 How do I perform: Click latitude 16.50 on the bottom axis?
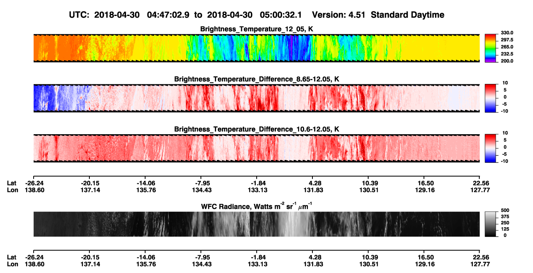click(425, 257)
